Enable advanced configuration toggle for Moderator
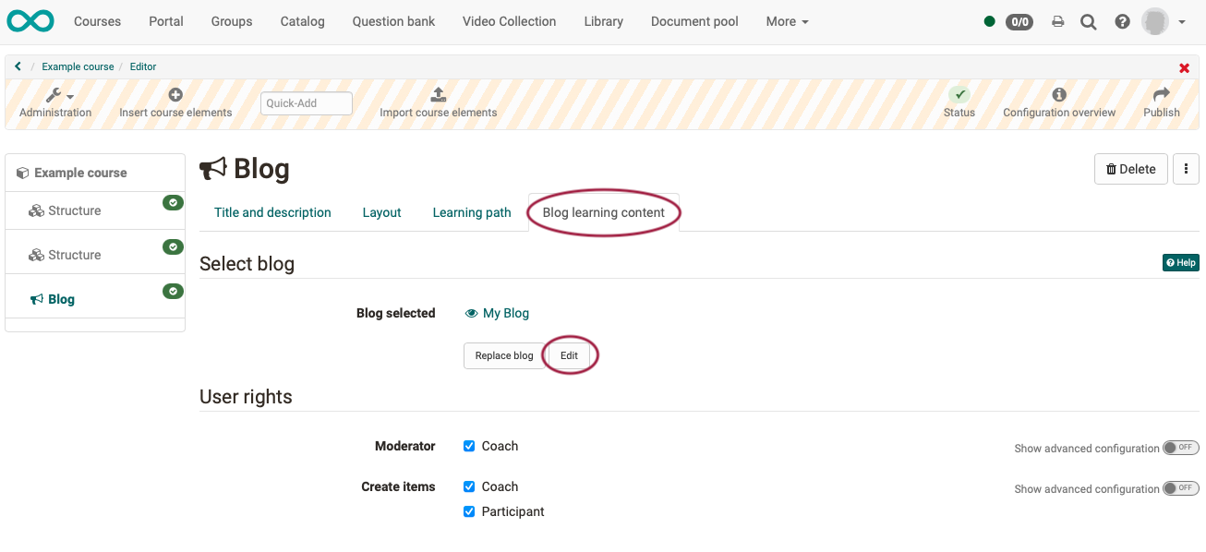 coord(1180,448)
